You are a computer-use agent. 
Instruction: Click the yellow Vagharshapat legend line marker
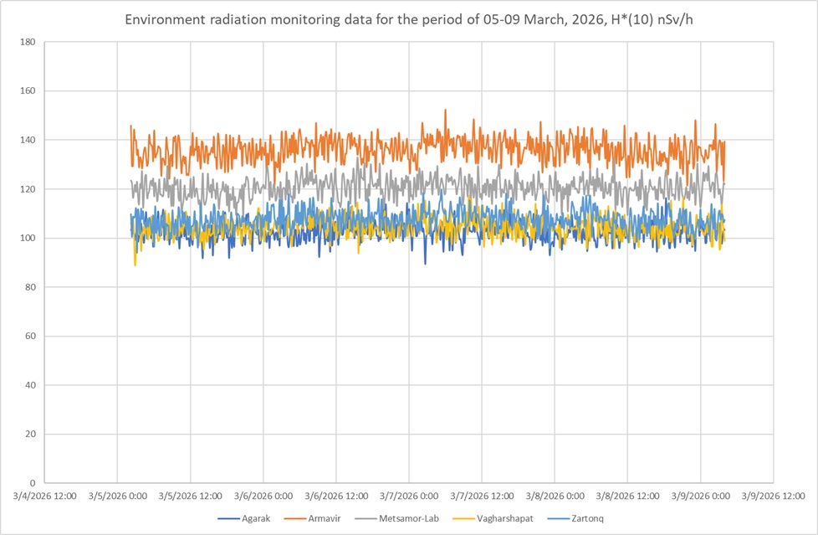pyautogui.click(x=464, y=518)
